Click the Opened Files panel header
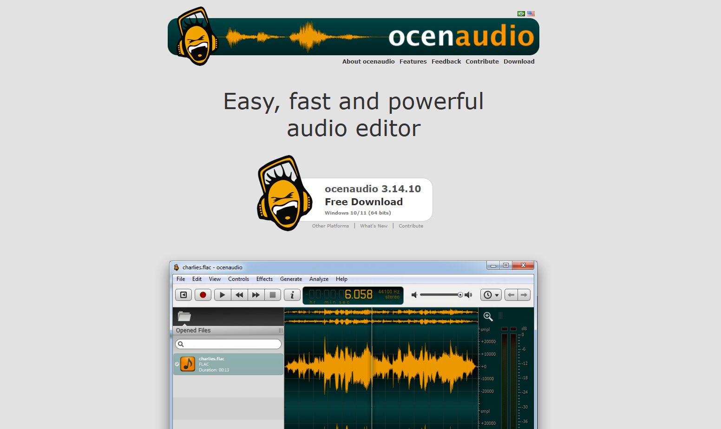The width and height of the screenshot is (721, 429). [x=229, y=331]
